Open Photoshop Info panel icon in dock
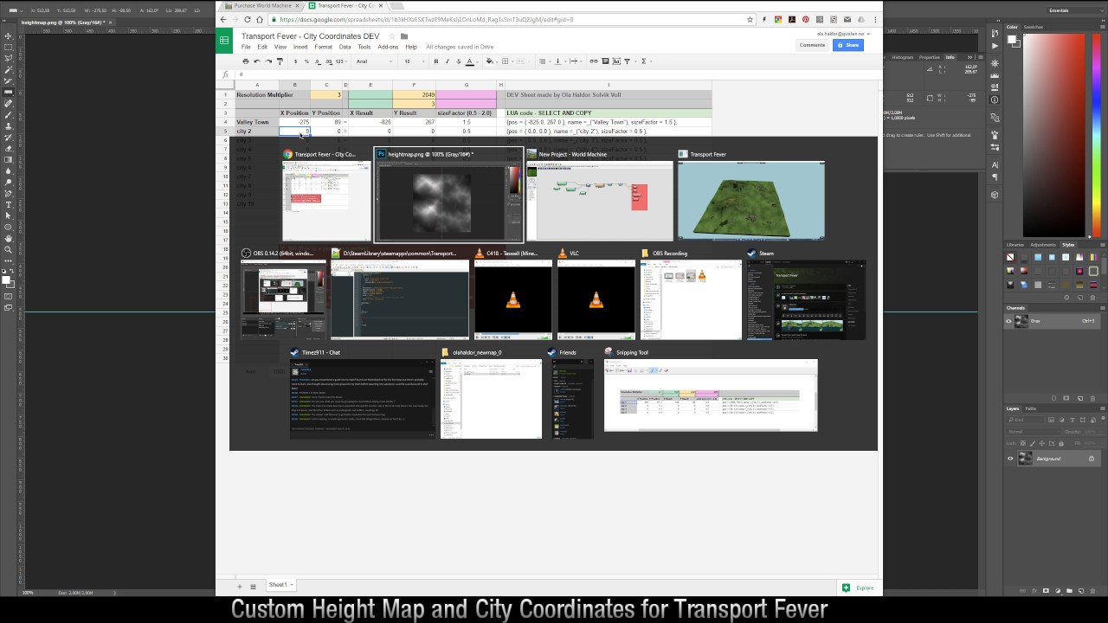The width and height of the screenshot is (1108, 623). tap(994, 100)
